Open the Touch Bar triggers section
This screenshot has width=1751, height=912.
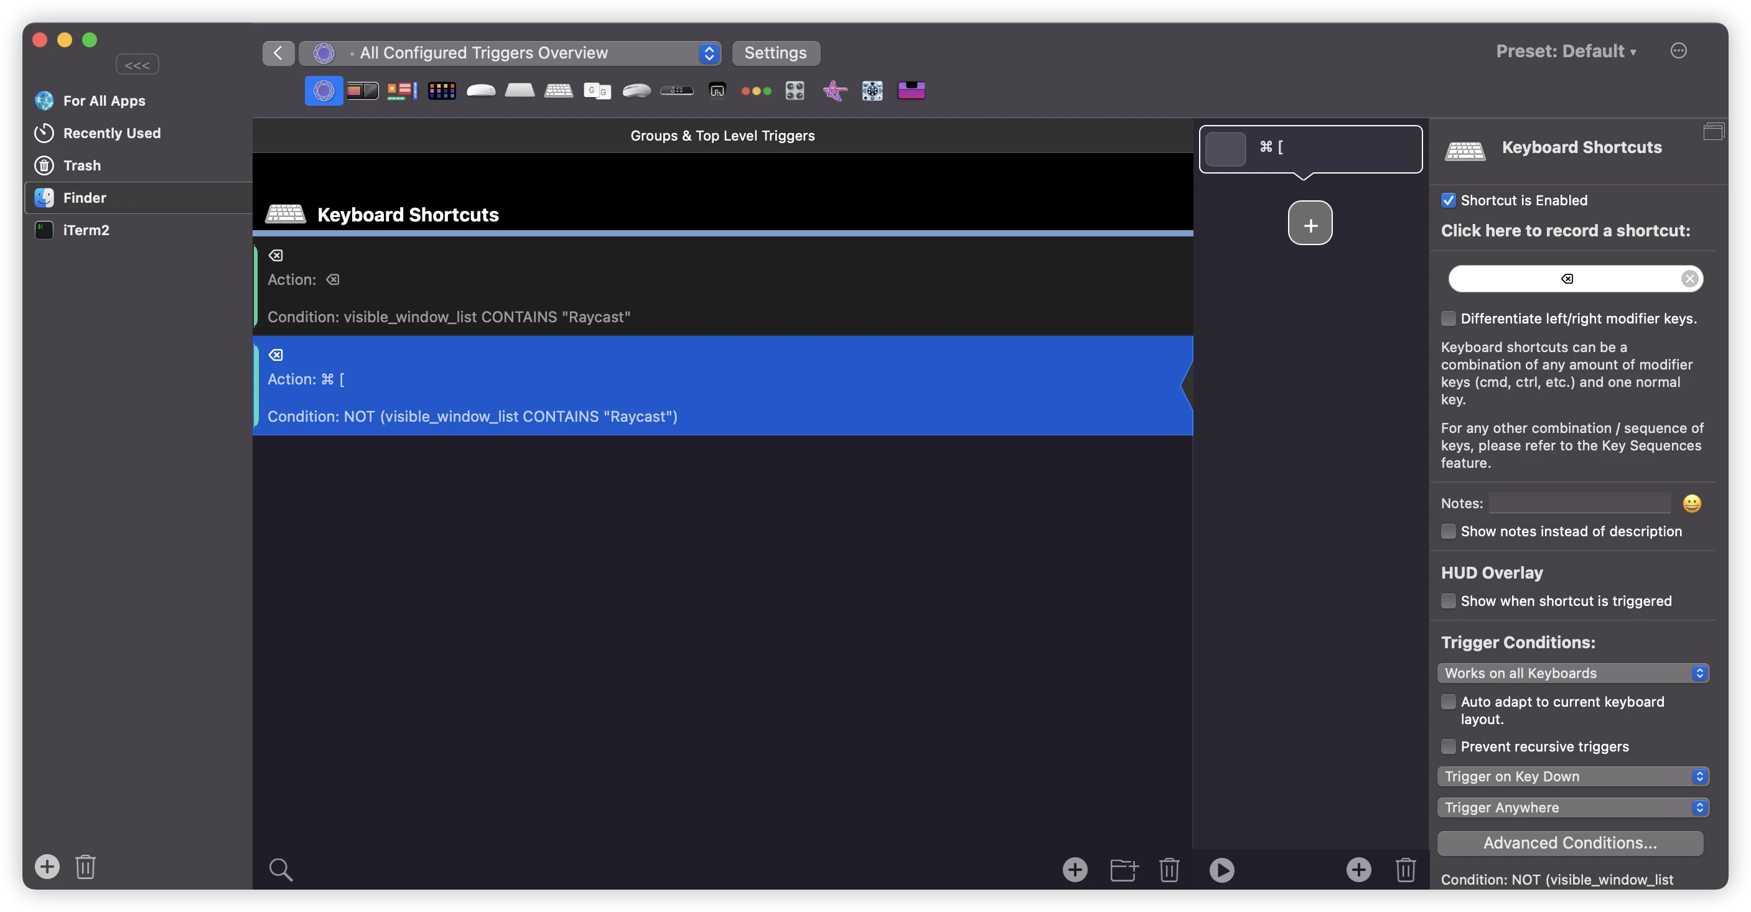(x=362, y=90)
